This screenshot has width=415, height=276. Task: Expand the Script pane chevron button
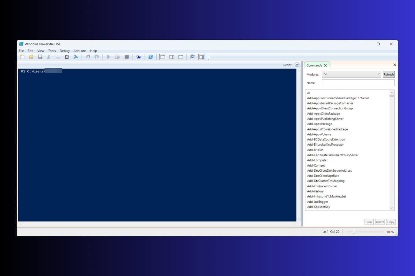tap(297, 65)
